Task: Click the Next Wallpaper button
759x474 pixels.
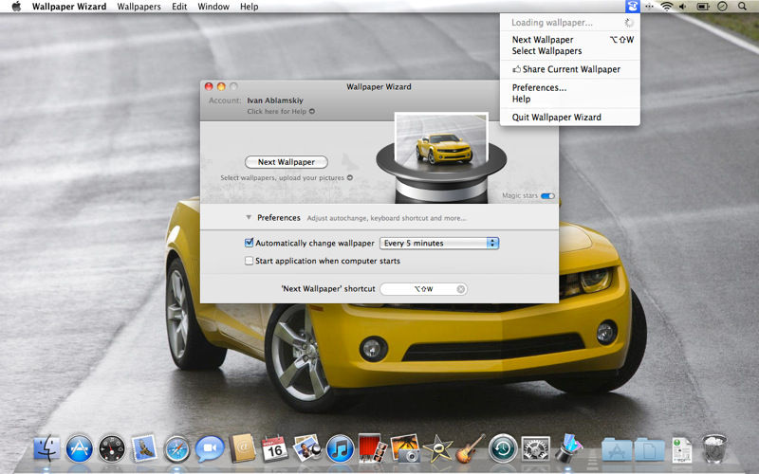Action: (287, 162)
